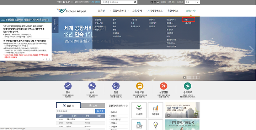Advance hero banner with right chevron arrow
This screenshot has width=256, height=130.
(251, 50)
